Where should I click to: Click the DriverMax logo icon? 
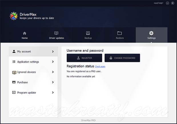(14, 16)
